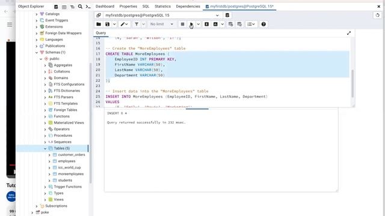Open the execute options dropdown arrow

pyautogui.click(x=198, y=24)
